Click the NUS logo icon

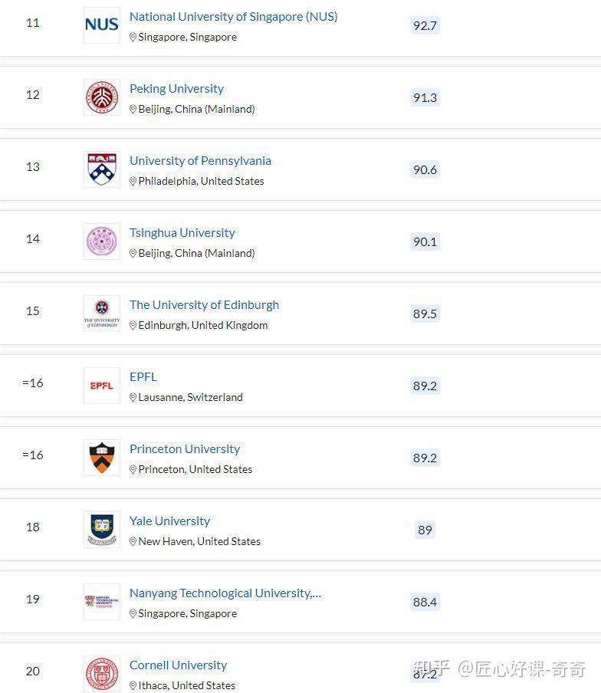102,25
